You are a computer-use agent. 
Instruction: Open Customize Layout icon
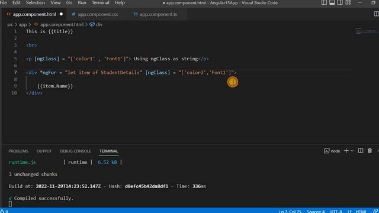pyautogui.click(x=348, y=2)
